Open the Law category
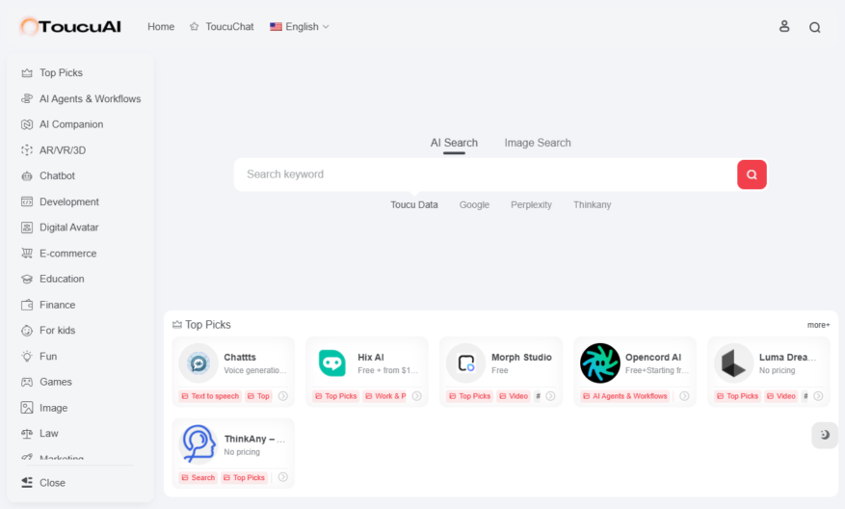The height and width of the screenshot is (509, 845). (40, 434)
